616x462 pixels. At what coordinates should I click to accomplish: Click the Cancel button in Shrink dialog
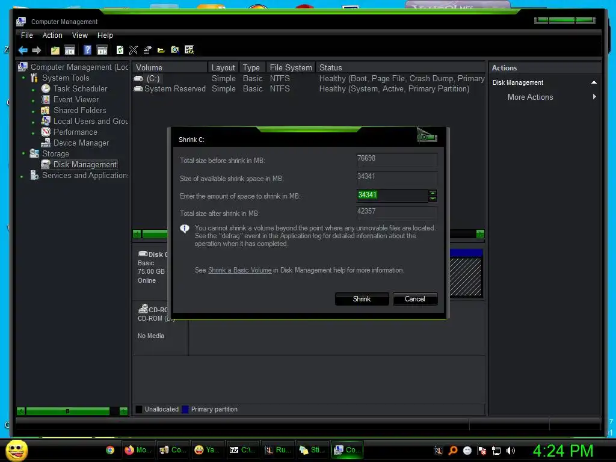tap(415, 299)
